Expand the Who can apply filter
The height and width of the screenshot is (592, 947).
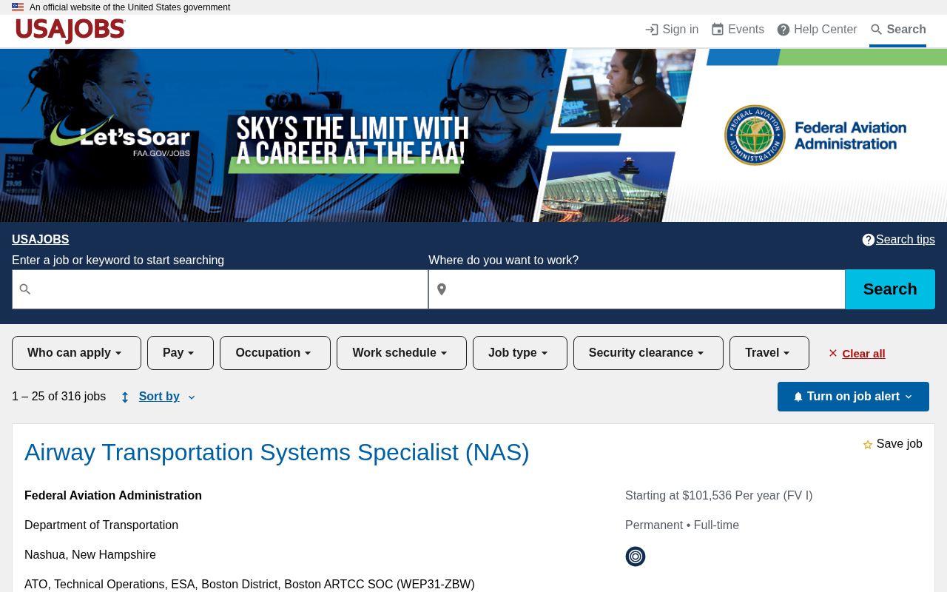point(76,353)
